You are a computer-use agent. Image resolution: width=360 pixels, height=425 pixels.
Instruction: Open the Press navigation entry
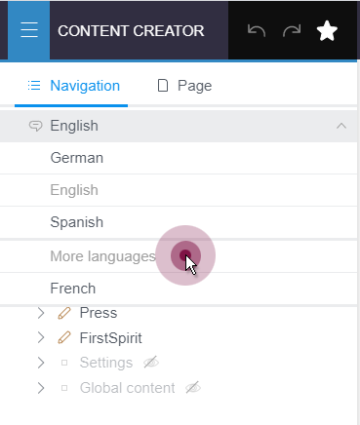(99, 313)
